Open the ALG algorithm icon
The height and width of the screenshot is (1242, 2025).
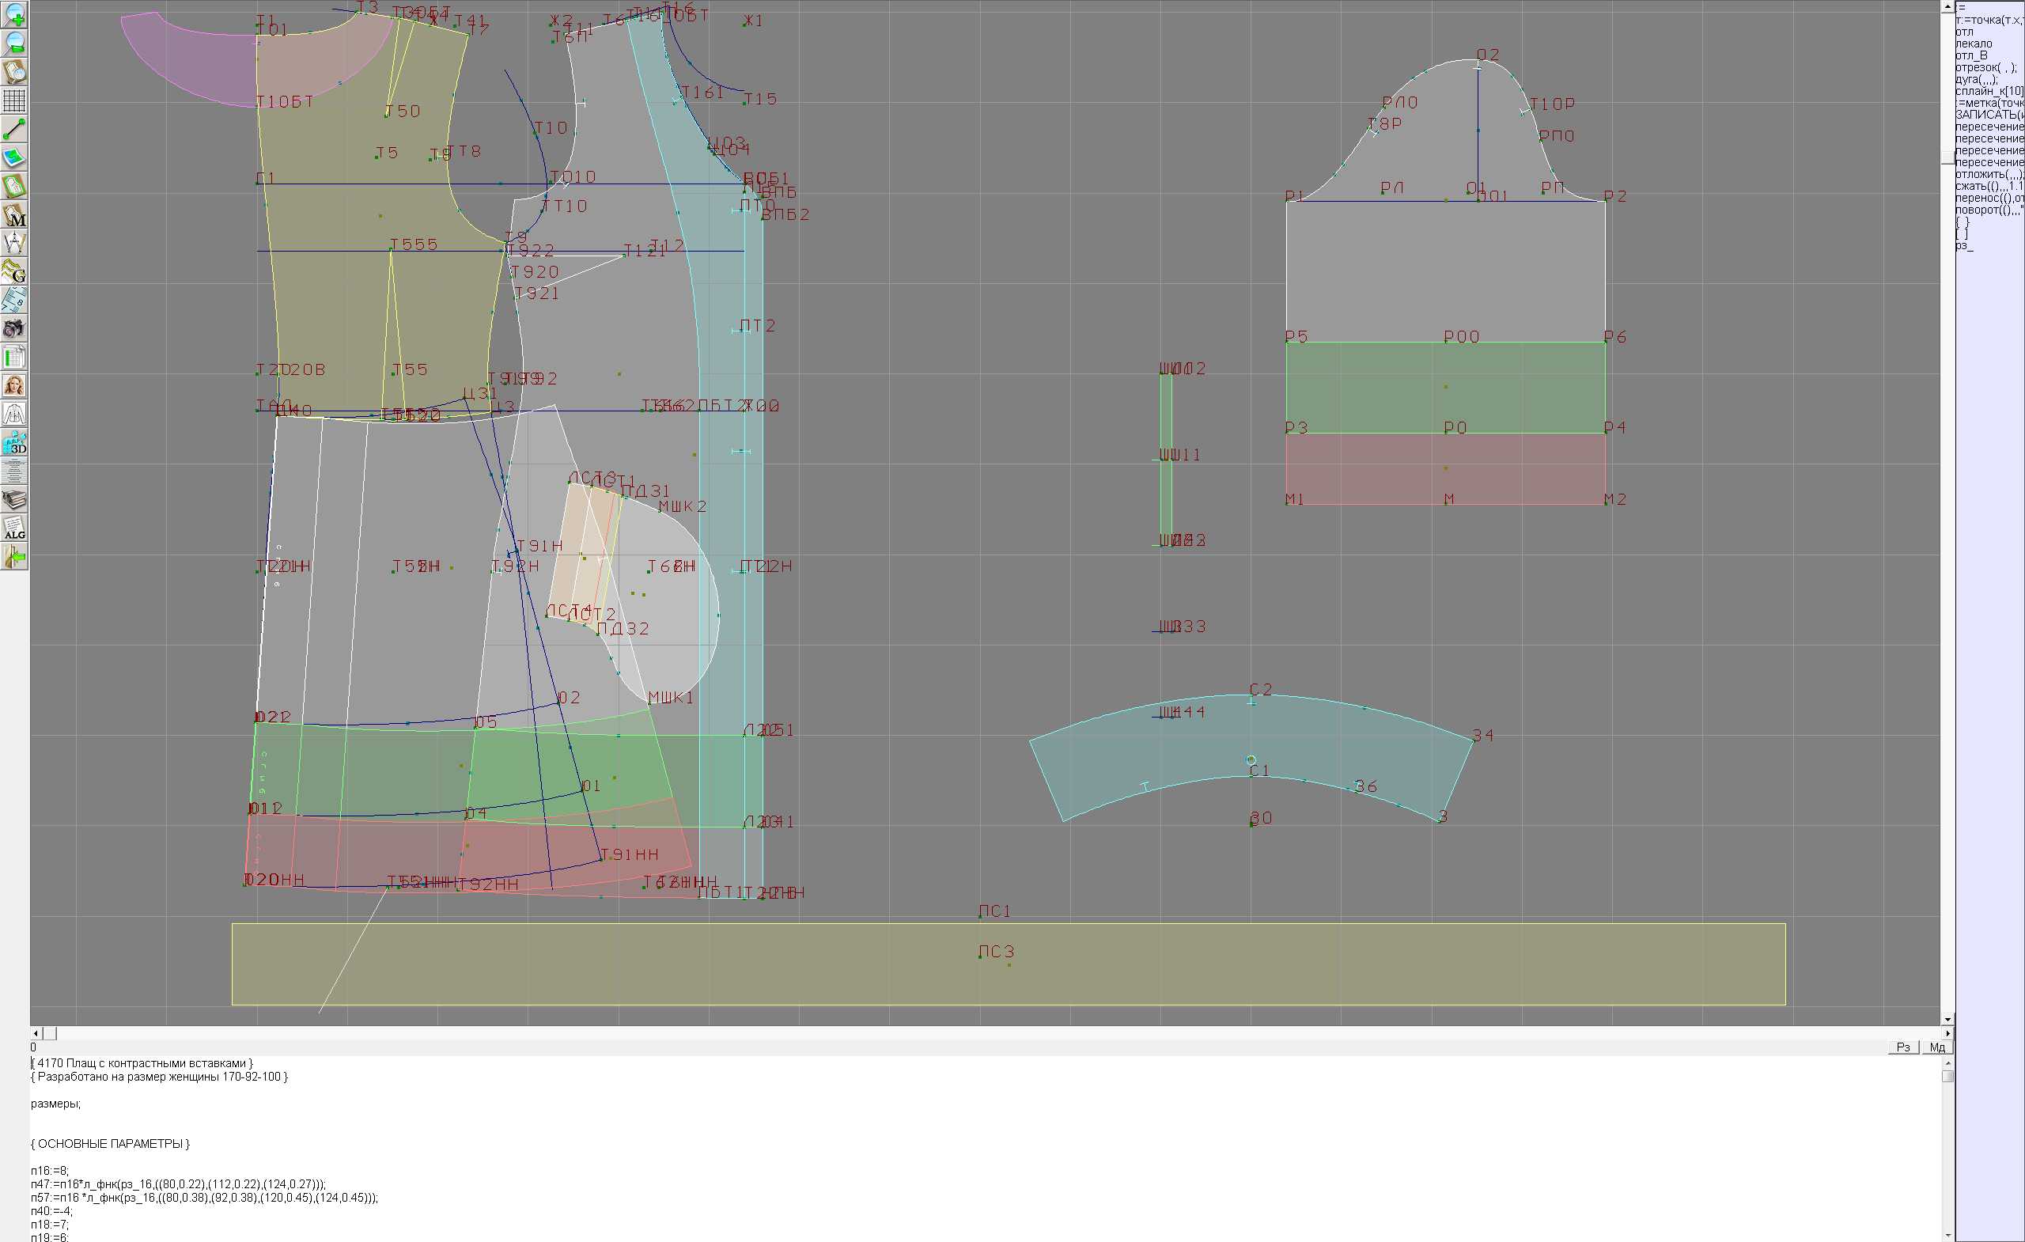coord(14,528)
